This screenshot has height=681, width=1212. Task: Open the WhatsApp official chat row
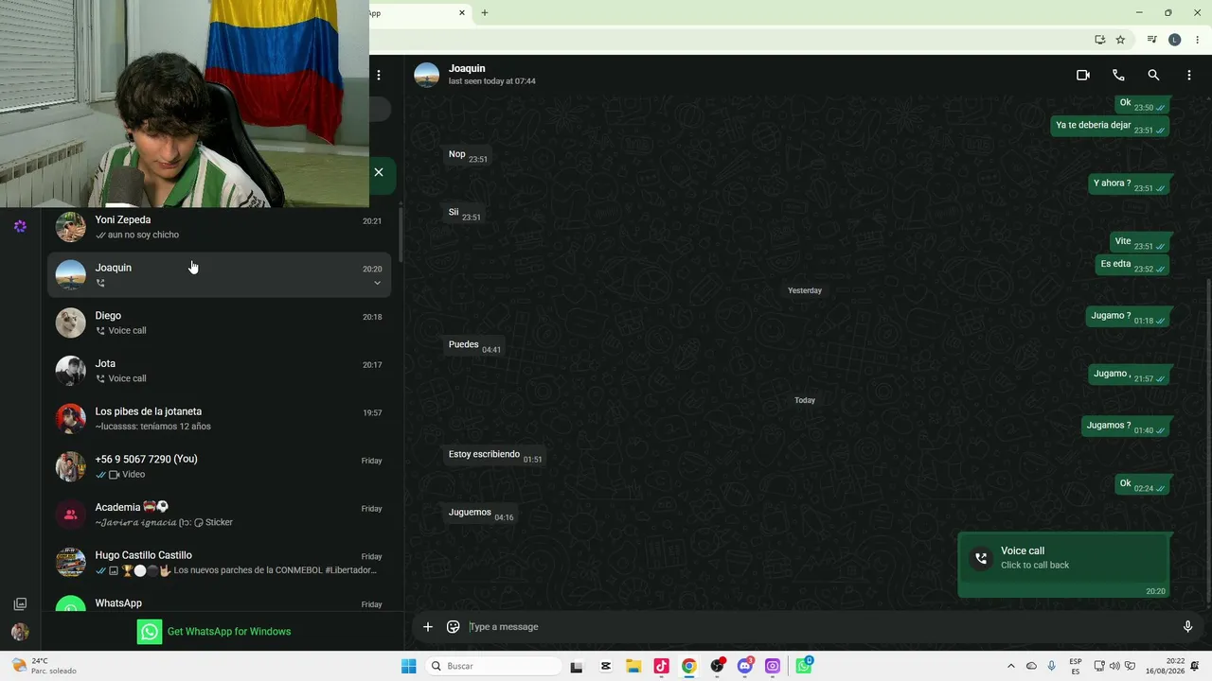click(x=219, y=602)
